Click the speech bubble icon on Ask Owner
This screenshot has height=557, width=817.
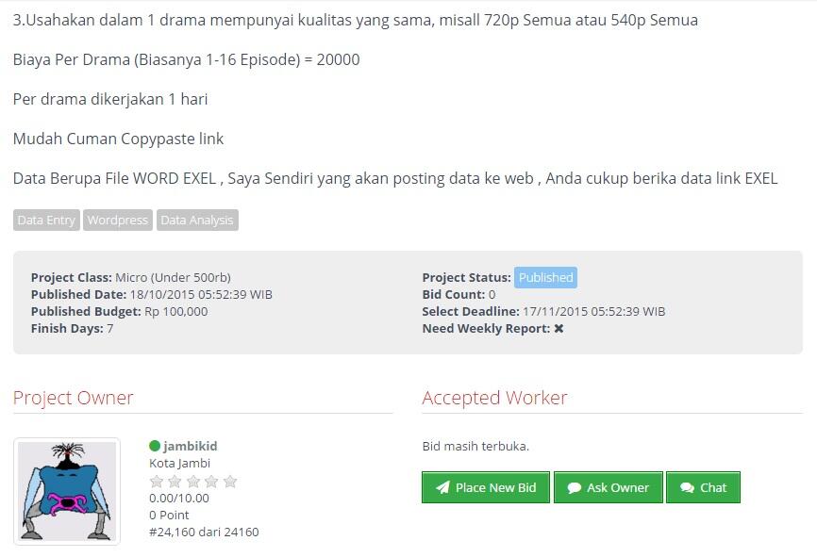coord(575,488)
